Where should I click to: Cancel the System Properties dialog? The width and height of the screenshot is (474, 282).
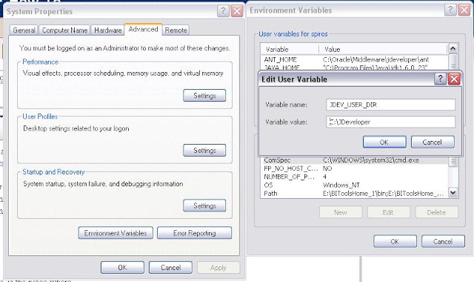(x=170, y=267)
